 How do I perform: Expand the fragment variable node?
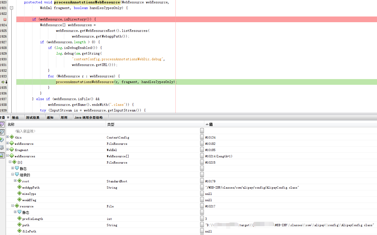(8, 149)
